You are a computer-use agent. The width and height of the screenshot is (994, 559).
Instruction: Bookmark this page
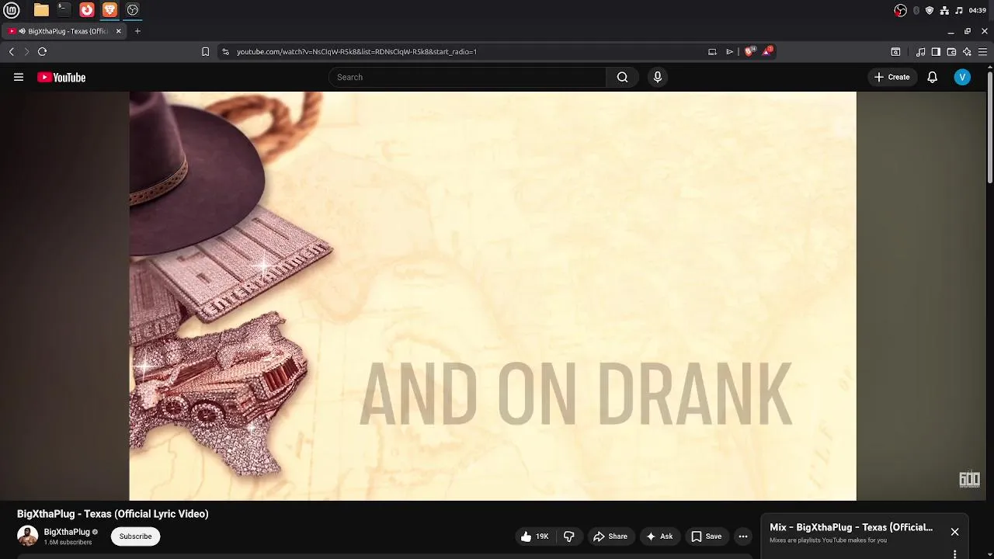[x=205, y=51]
